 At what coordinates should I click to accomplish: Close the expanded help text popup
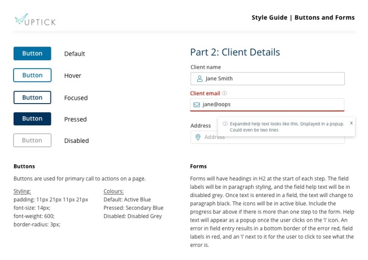(351, 123)
